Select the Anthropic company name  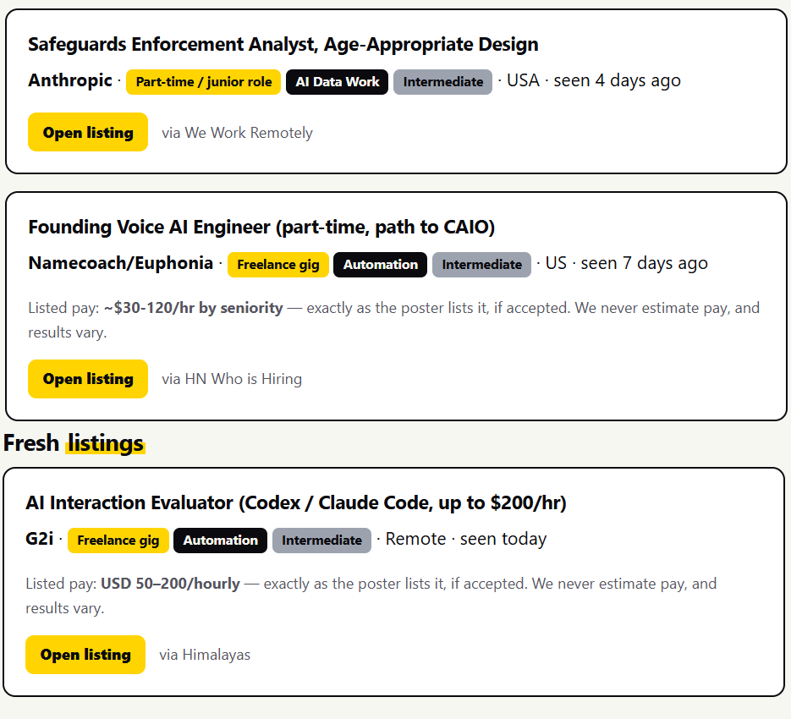click(x=70, y=80)
